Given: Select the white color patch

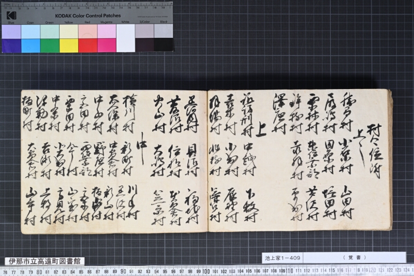Looking at the screenshot, I should 126,38.
